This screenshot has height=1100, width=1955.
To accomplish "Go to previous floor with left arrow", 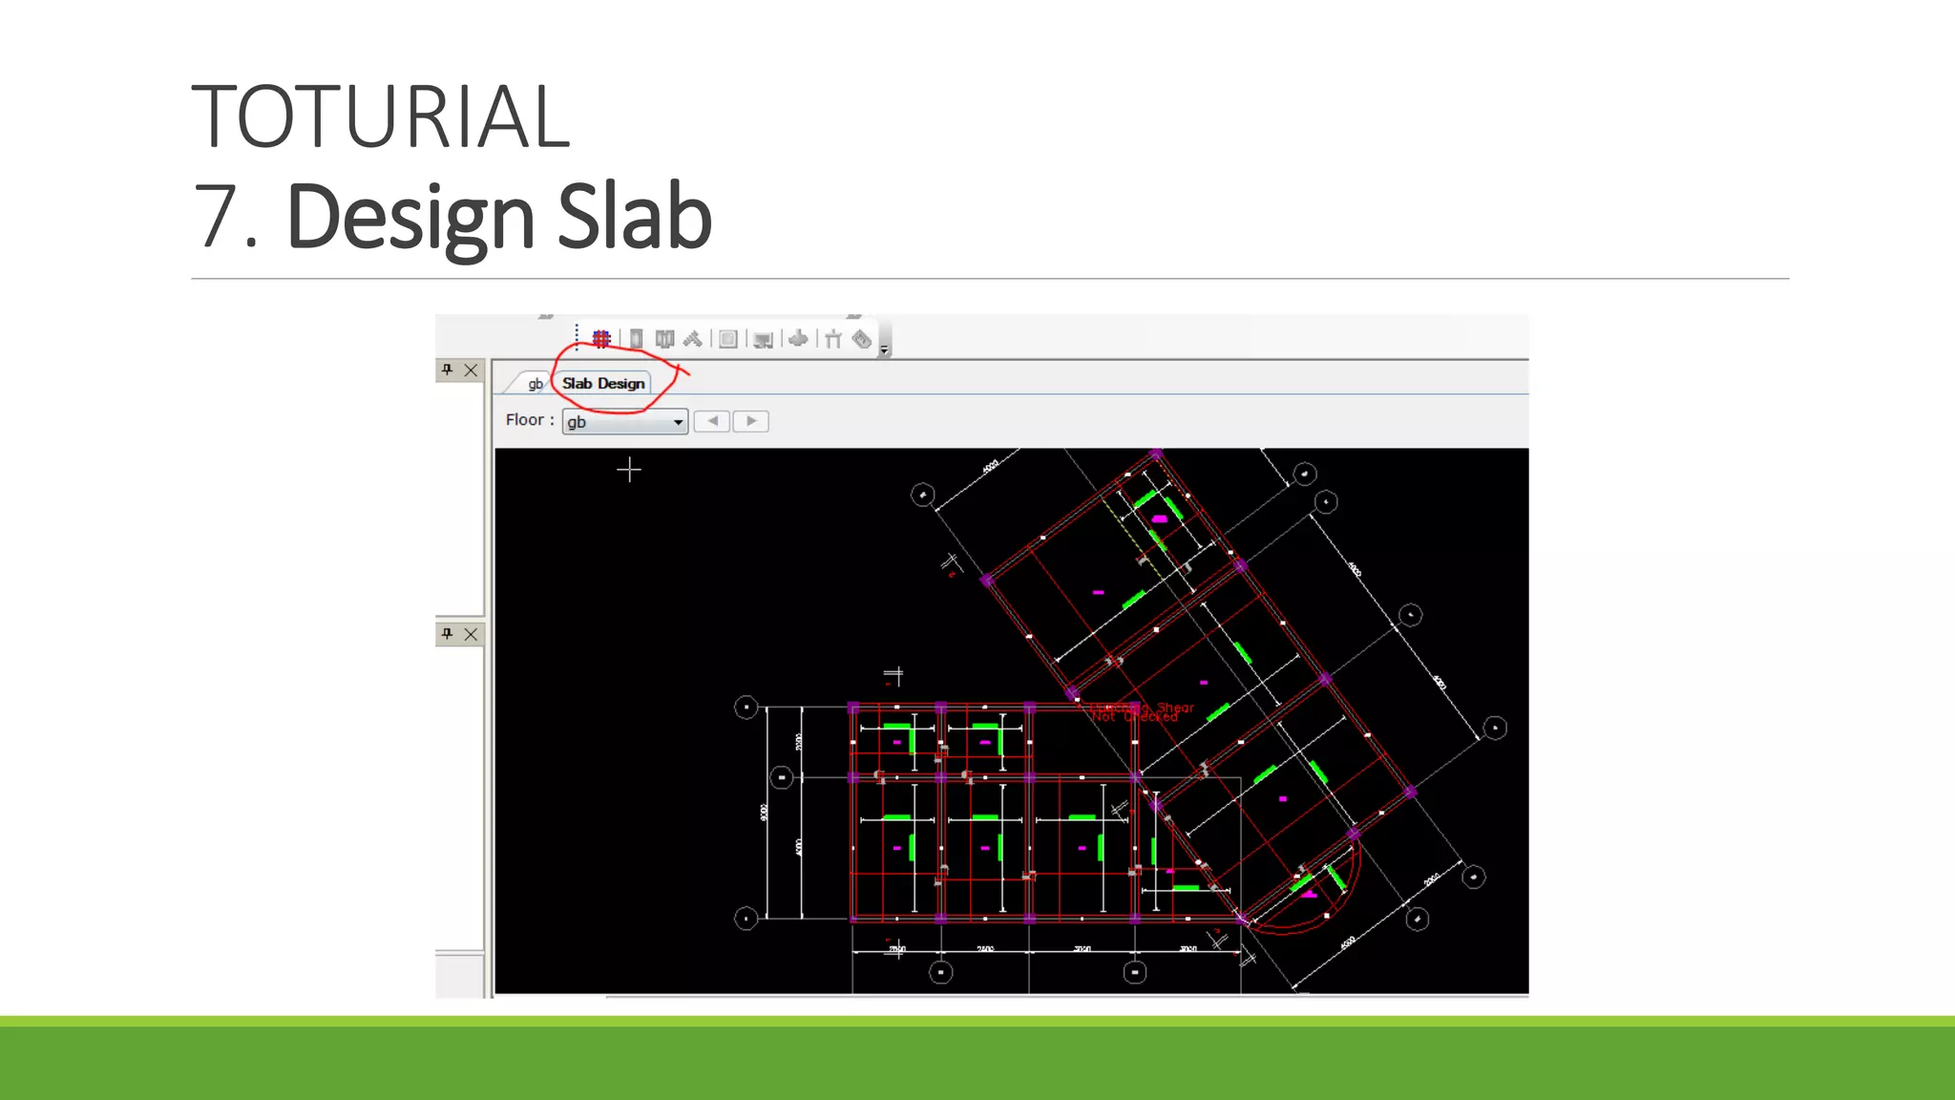I will click(712, 421).
